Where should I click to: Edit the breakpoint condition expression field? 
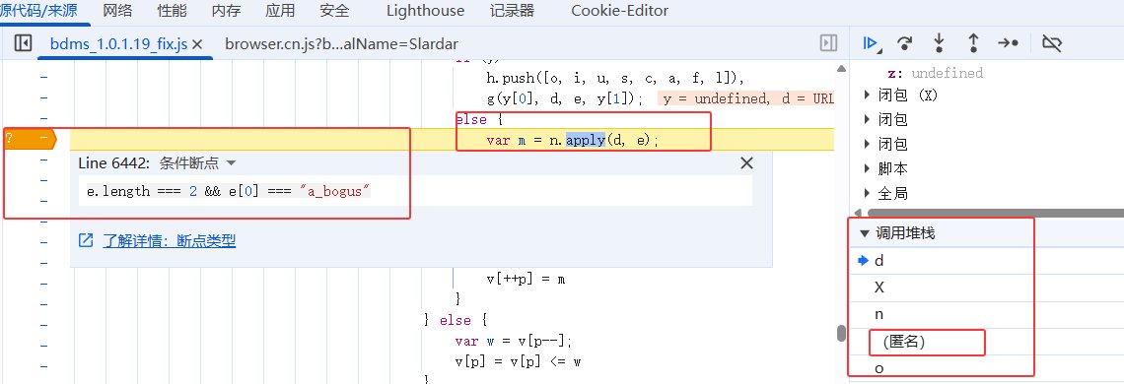click(415, 191)
